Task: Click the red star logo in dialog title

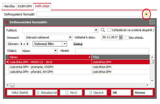Action: (x=7, y=22)
